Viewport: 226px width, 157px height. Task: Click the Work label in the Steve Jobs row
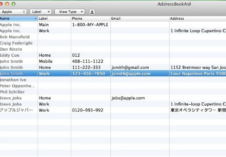[x=44, y=104]
